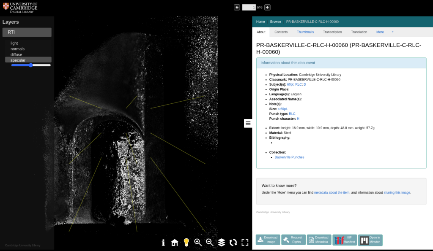Screen dimensions: 433x251
Task: Switch to the Thumbnails tab
Action: pos(305,32)
